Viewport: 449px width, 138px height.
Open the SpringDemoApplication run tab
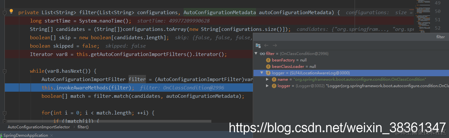[x=25, y=135]
